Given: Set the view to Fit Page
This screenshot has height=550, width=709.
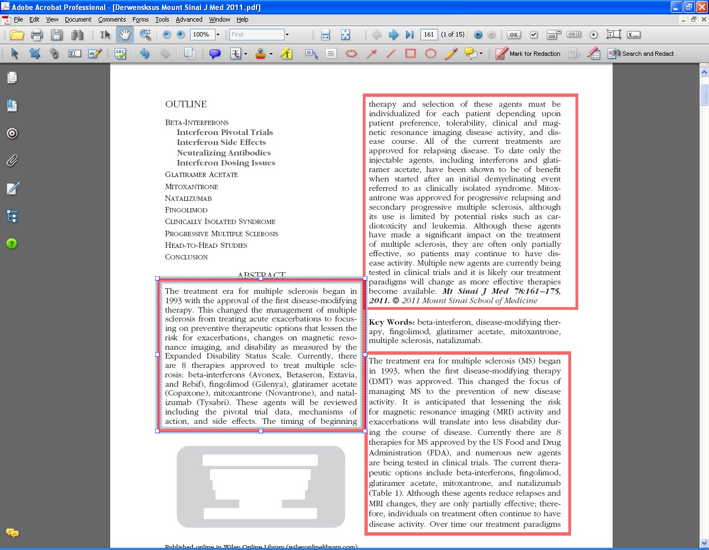Looking at the screenshot, I should (345, 35).
